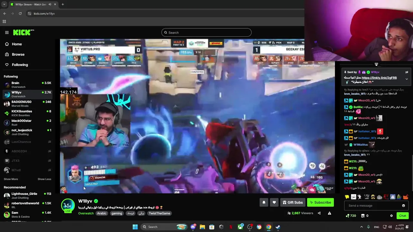
Task: Click the live stream video player
Action: coord(197,116)
